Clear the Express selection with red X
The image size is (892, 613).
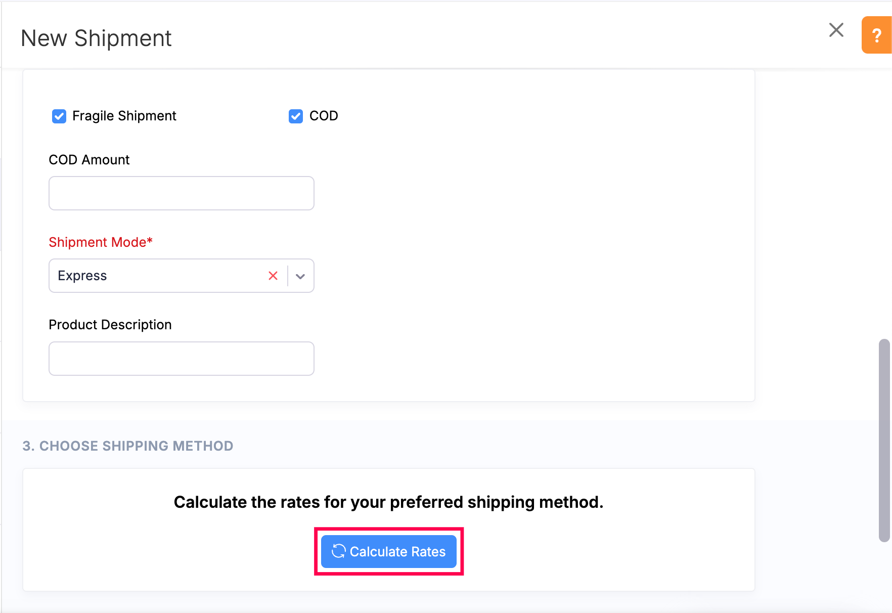click(x=273, y=276)
